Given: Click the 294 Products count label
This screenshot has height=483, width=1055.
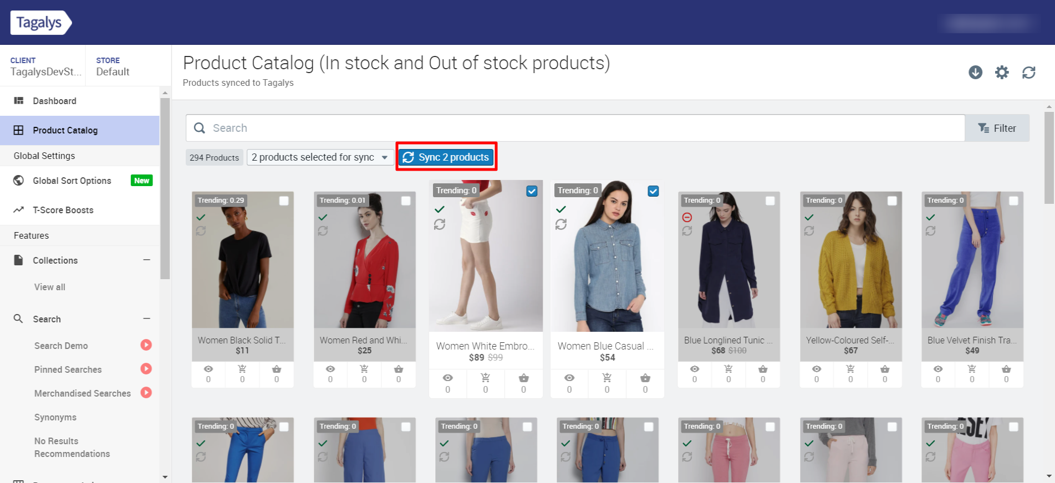Looking at the screenshot, I should pyautogui.click(x=214, y=157).
